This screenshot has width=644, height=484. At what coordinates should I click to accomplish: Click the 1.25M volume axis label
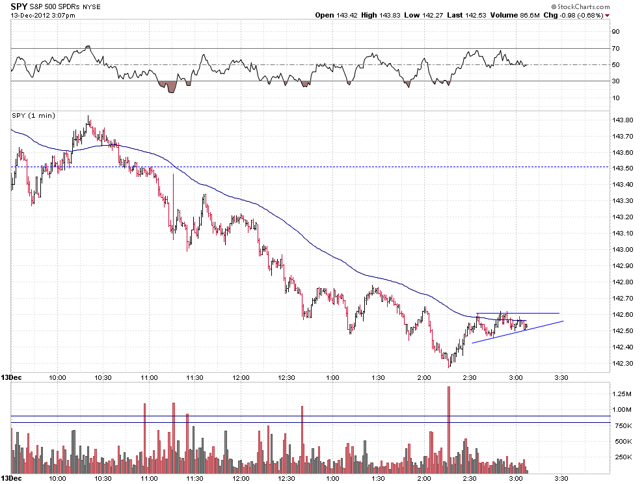pos(622,394)
